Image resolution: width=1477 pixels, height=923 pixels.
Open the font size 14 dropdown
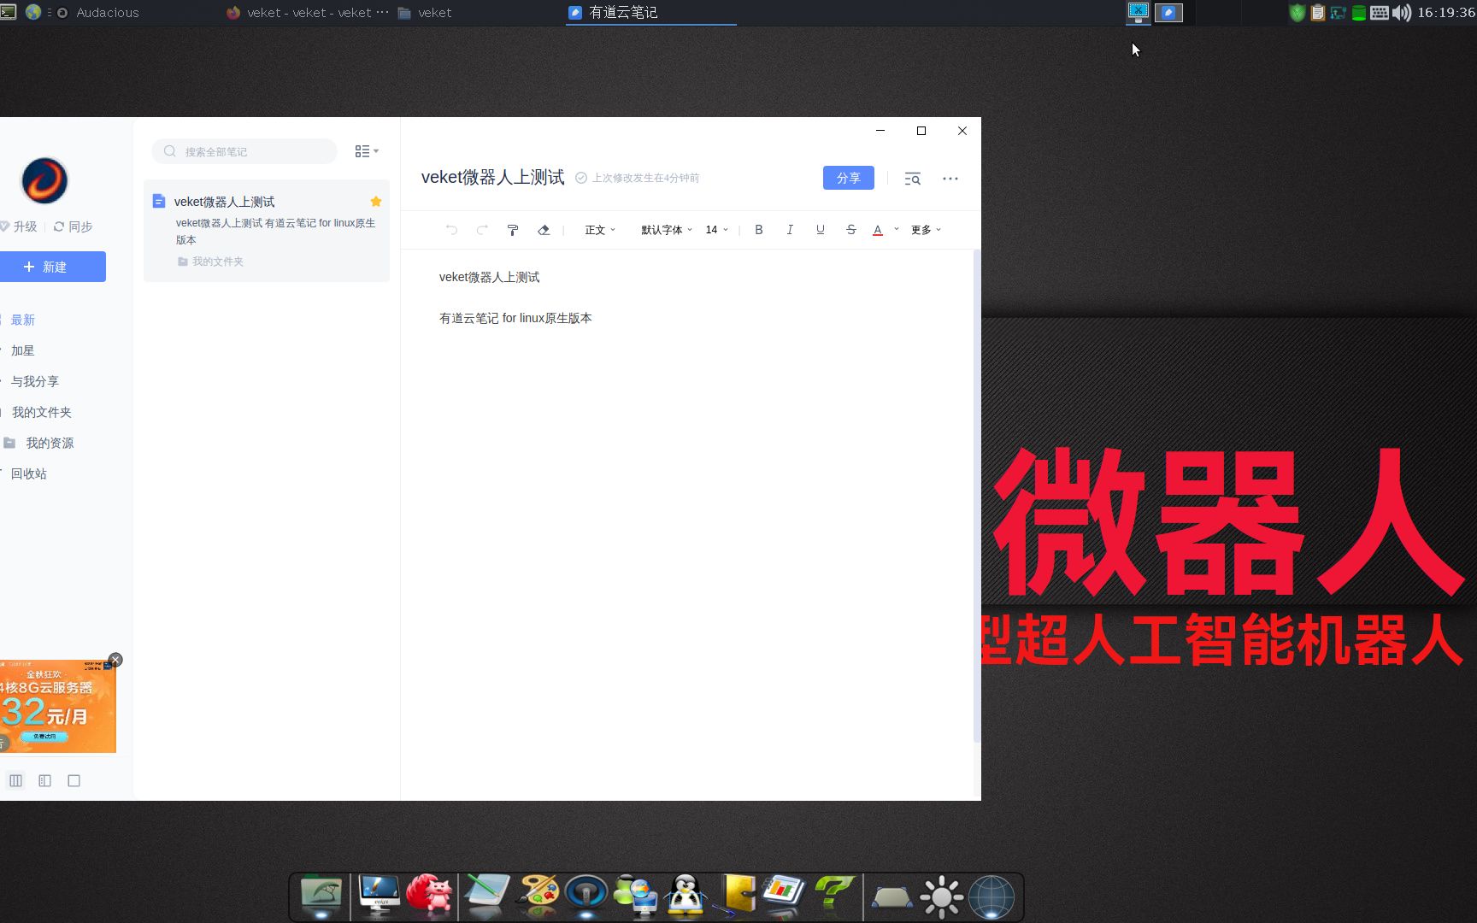click(717, 230)
